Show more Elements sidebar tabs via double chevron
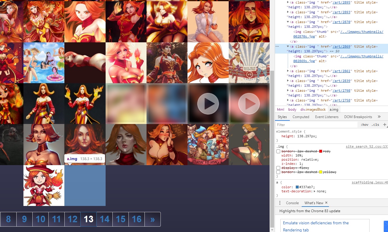This screenshot has height=232, width=388. (x=379, y=117)
